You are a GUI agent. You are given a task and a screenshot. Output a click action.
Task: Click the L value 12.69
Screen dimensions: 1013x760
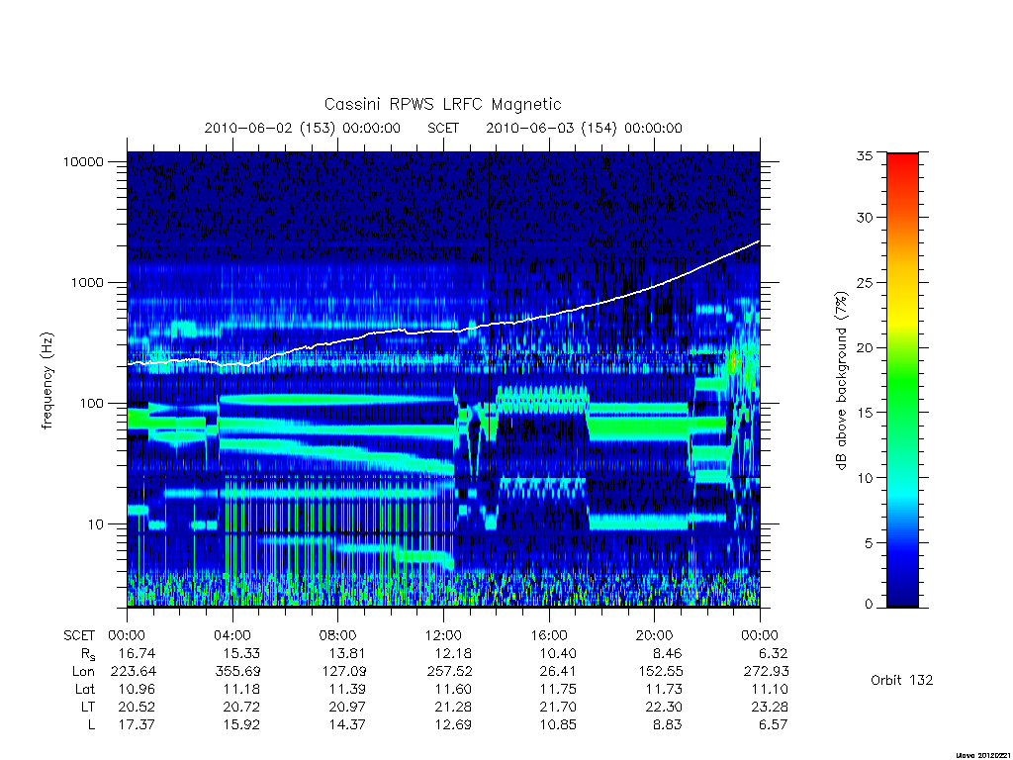click(453, 725)
